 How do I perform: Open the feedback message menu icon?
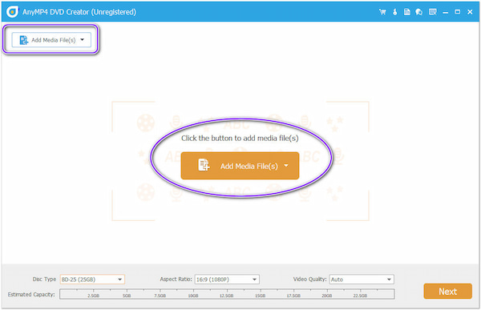tap(433, 12)
